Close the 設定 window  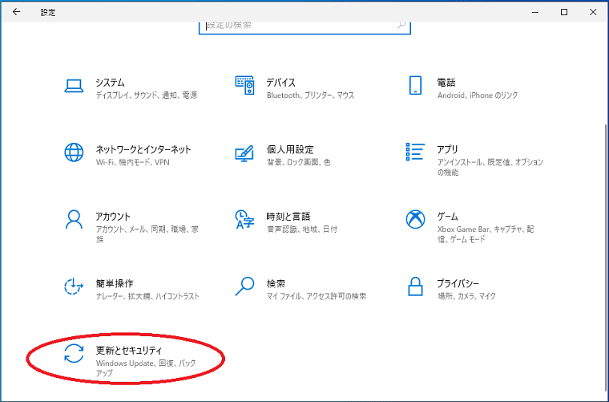pos(593,12)
